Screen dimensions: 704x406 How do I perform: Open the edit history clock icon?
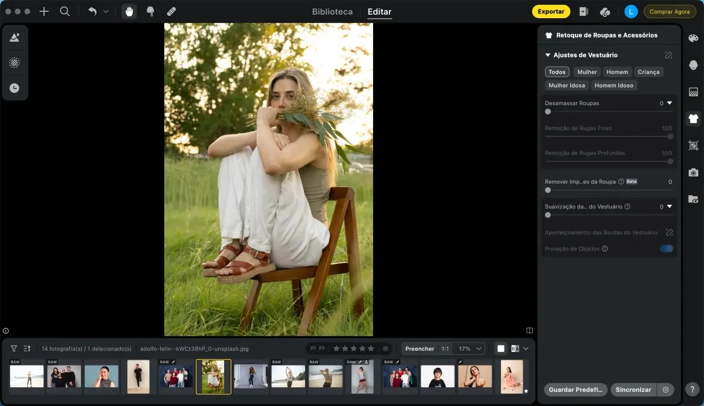(x=15, y=88)
